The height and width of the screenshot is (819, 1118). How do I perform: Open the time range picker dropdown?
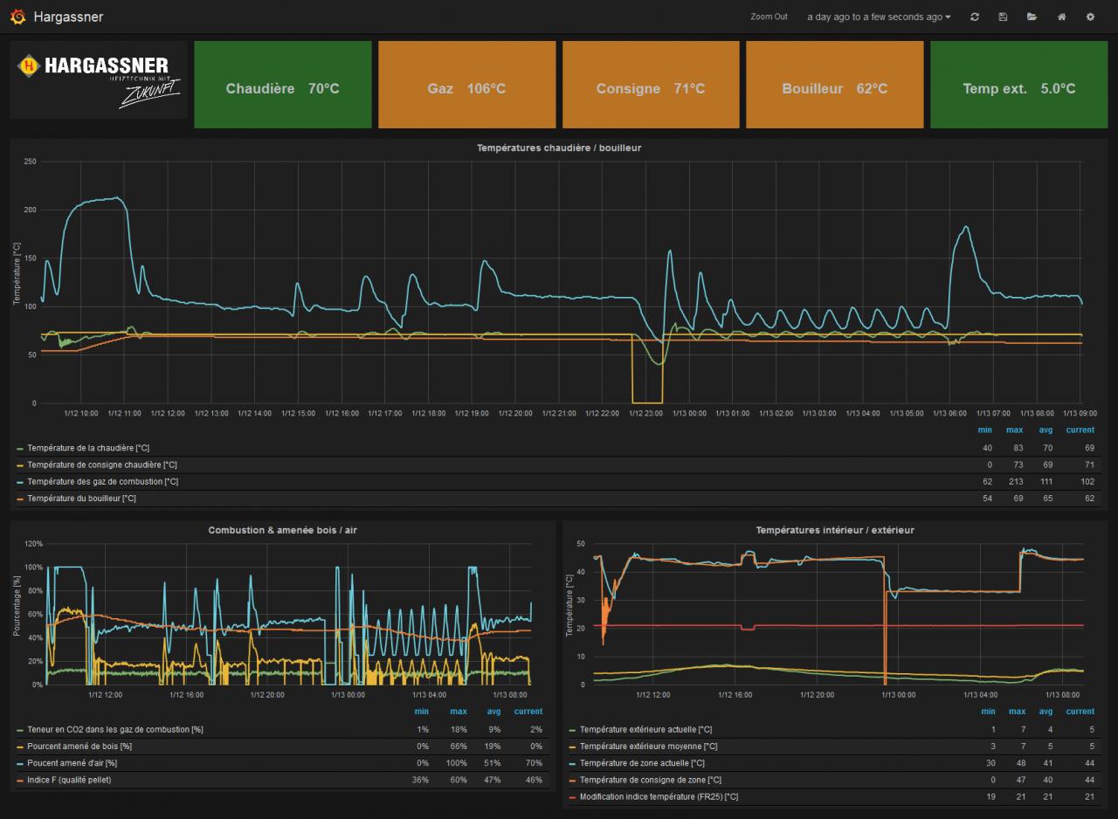coord(879,17)
